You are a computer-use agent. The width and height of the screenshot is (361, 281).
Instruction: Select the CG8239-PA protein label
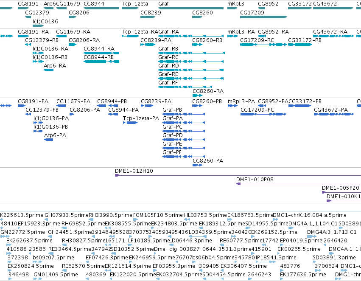[x=156, y=101]
